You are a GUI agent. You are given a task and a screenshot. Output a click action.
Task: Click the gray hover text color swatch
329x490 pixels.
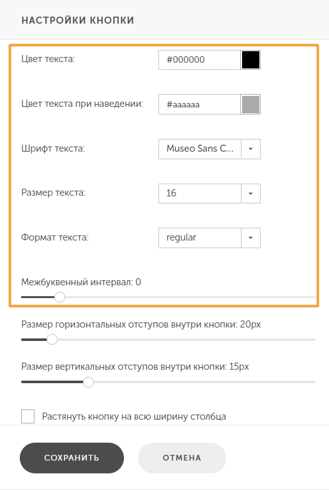coord(250,104)
